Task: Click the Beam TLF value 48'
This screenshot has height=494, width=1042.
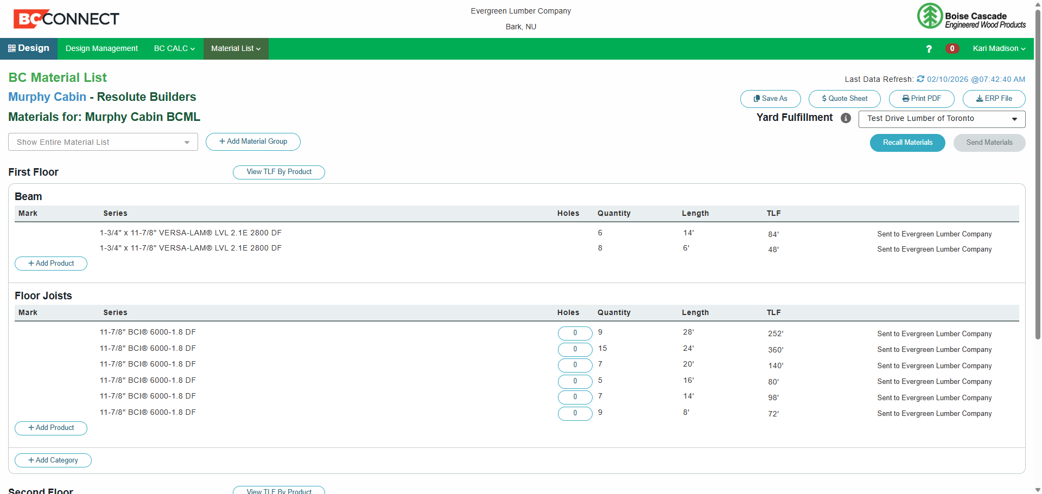Action: coord(773,249)
